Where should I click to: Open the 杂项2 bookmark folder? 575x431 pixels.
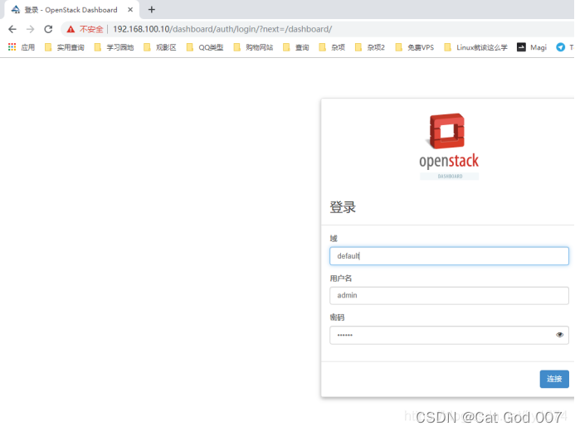(x=370, y=47)
